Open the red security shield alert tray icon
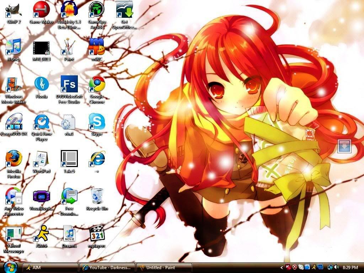364x273 pixels. point(295,267)
